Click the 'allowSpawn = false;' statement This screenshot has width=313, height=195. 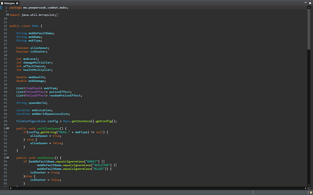tap(46, 143)
